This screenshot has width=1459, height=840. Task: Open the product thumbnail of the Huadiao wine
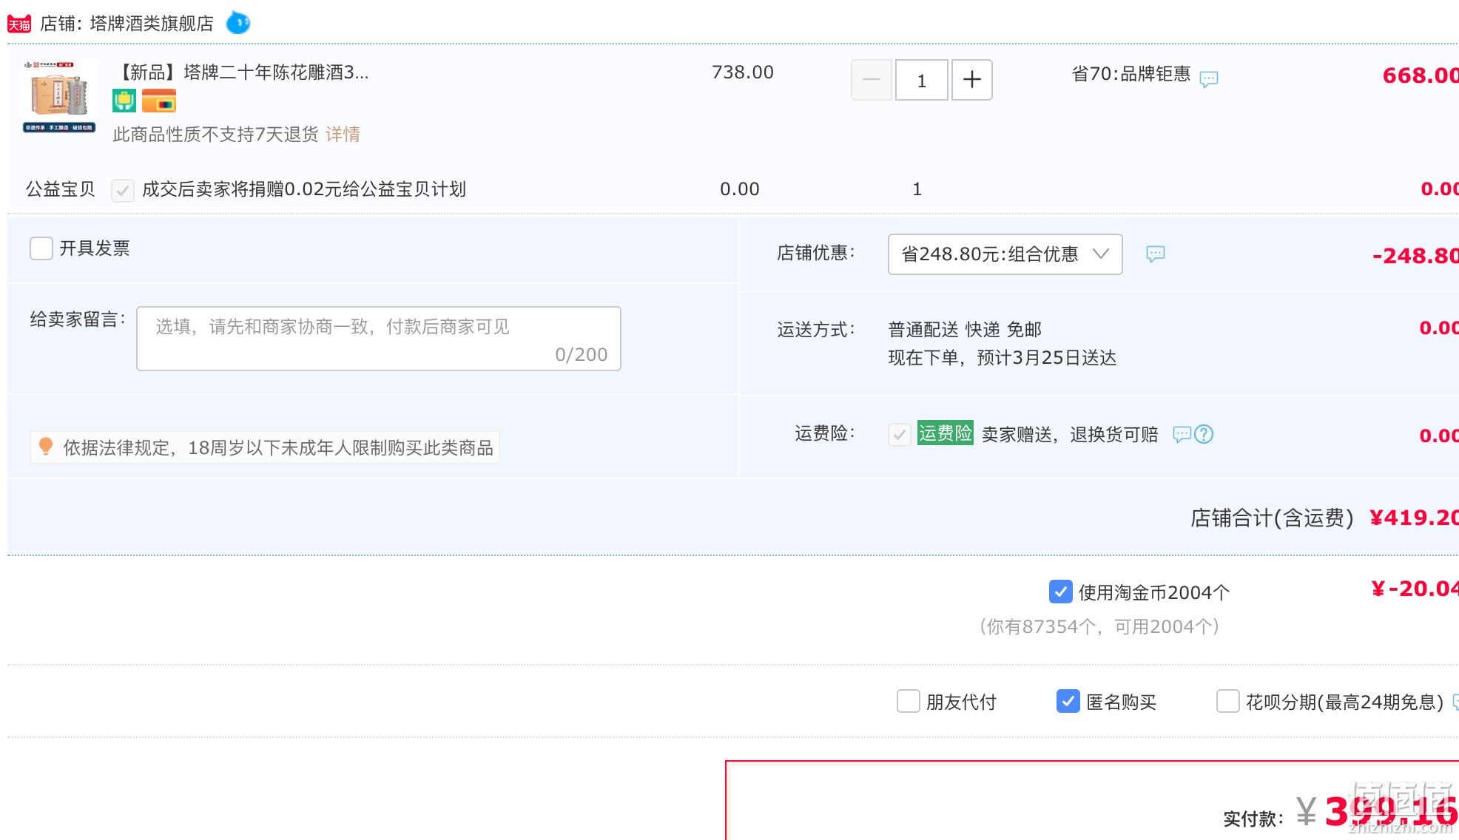click(x=59, y=96)
